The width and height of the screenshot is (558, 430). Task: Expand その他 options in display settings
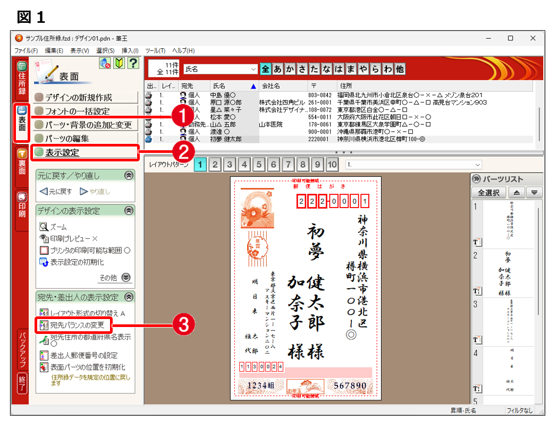(126, 277)
